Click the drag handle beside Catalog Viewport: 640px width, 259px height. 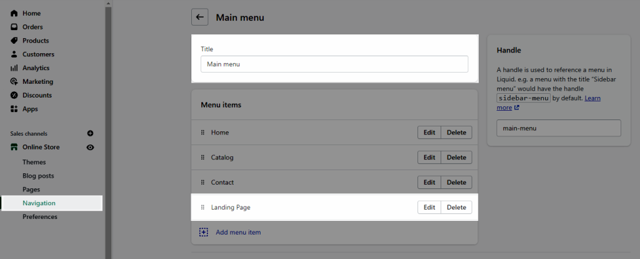[202, 157]
